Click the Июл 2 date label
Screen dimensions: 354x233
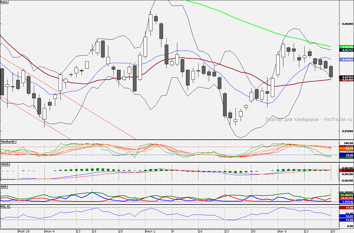pos(151,231)
